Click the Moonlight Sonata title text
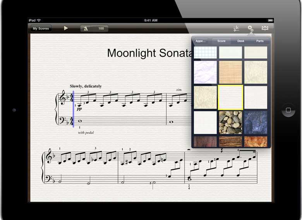Viewport: 302px width, 220px height. tap(149, 53)
